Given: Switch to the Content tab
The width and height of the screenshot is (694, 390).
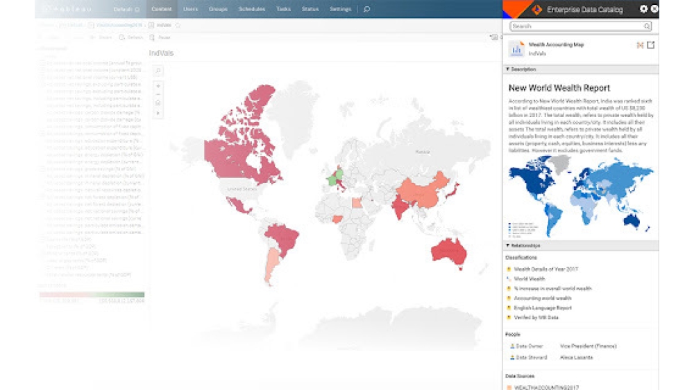Looking at the screenshot, I should click(162, 9).
